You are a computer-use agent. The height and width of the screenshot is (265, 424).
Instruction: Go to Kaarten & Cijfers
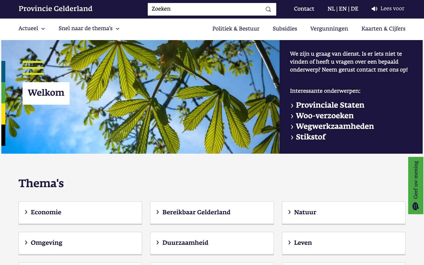(383, 29)
